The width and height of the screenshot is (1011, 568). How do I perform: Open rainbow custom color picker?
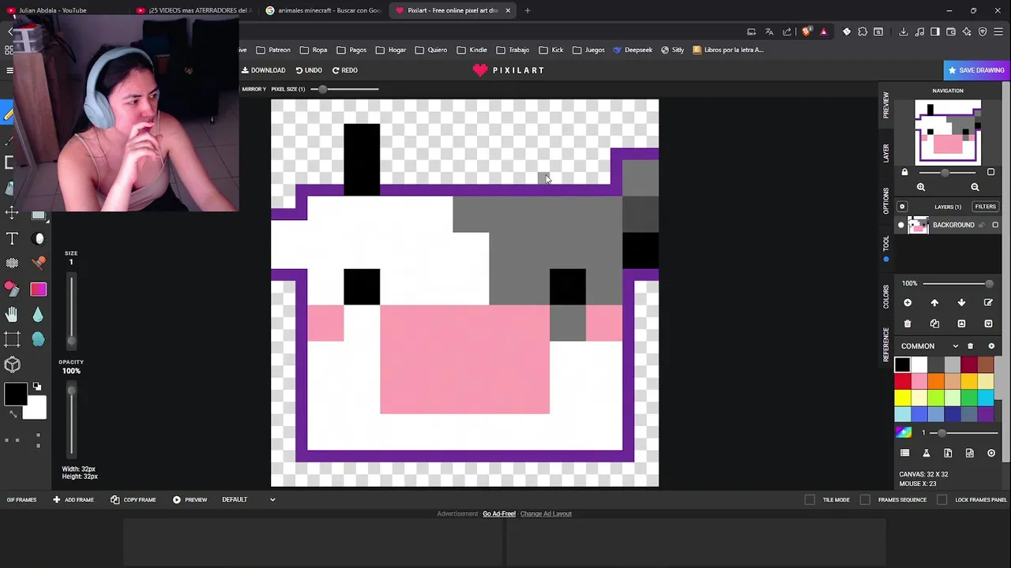(904, 432)
